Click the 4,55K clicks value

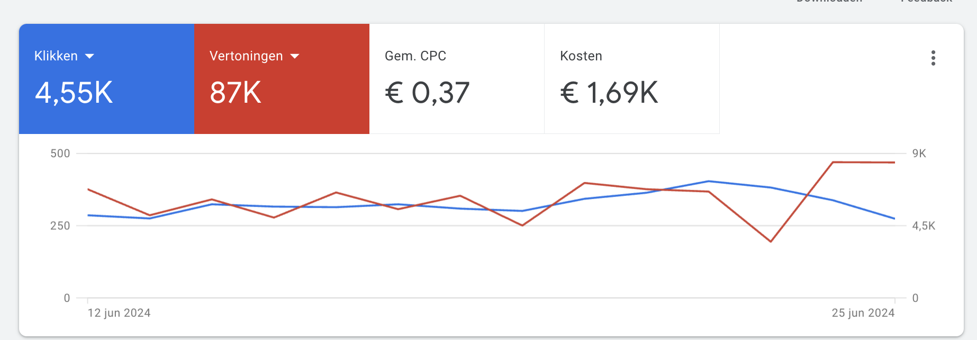click(74, 93)
